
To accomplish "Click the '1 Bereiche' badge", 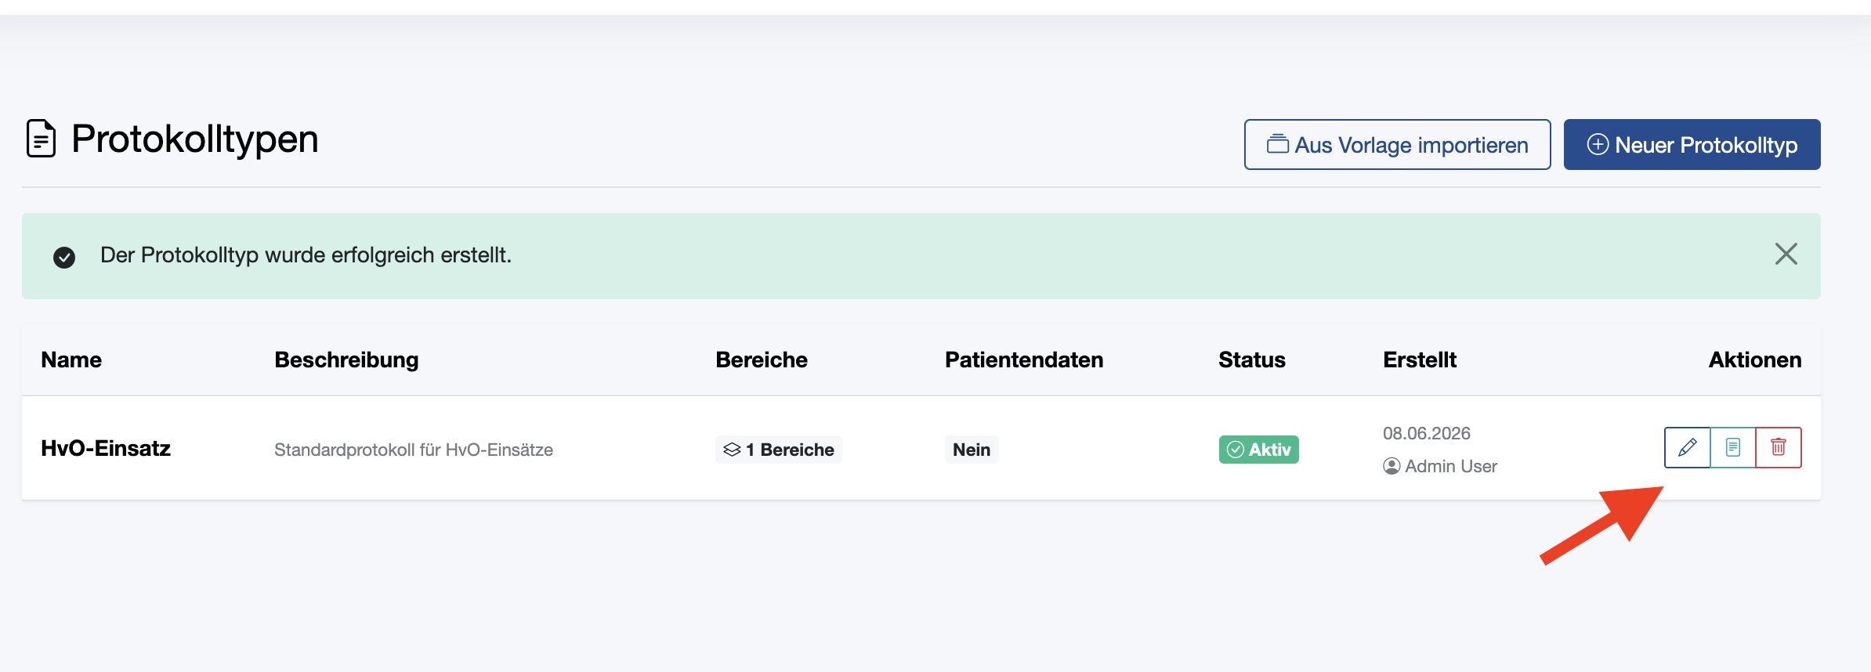I will pos(779,450).
